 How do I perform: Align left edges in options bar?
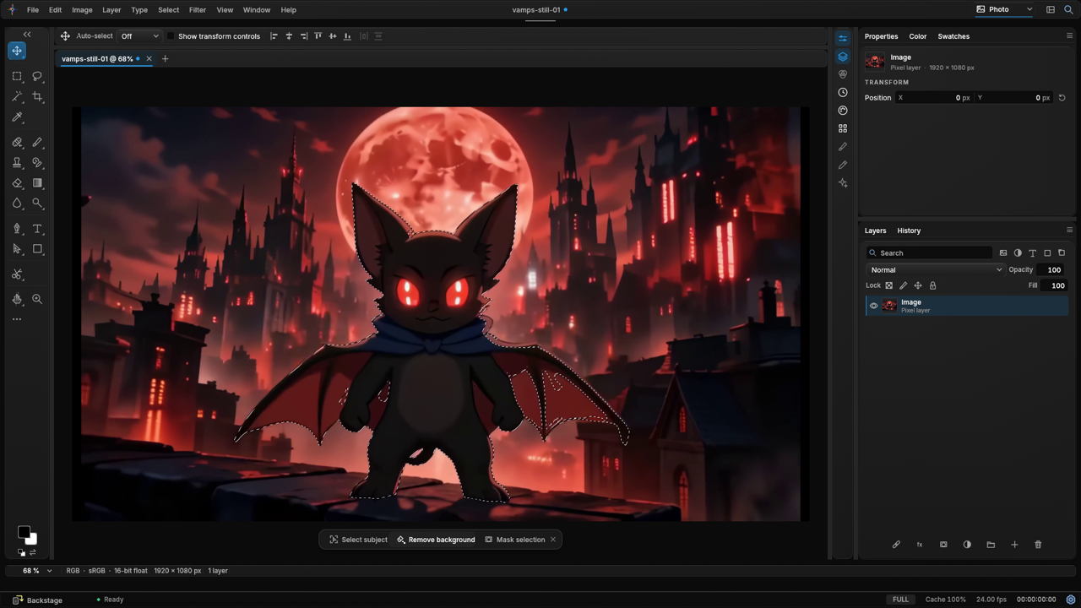pos(274,36)
